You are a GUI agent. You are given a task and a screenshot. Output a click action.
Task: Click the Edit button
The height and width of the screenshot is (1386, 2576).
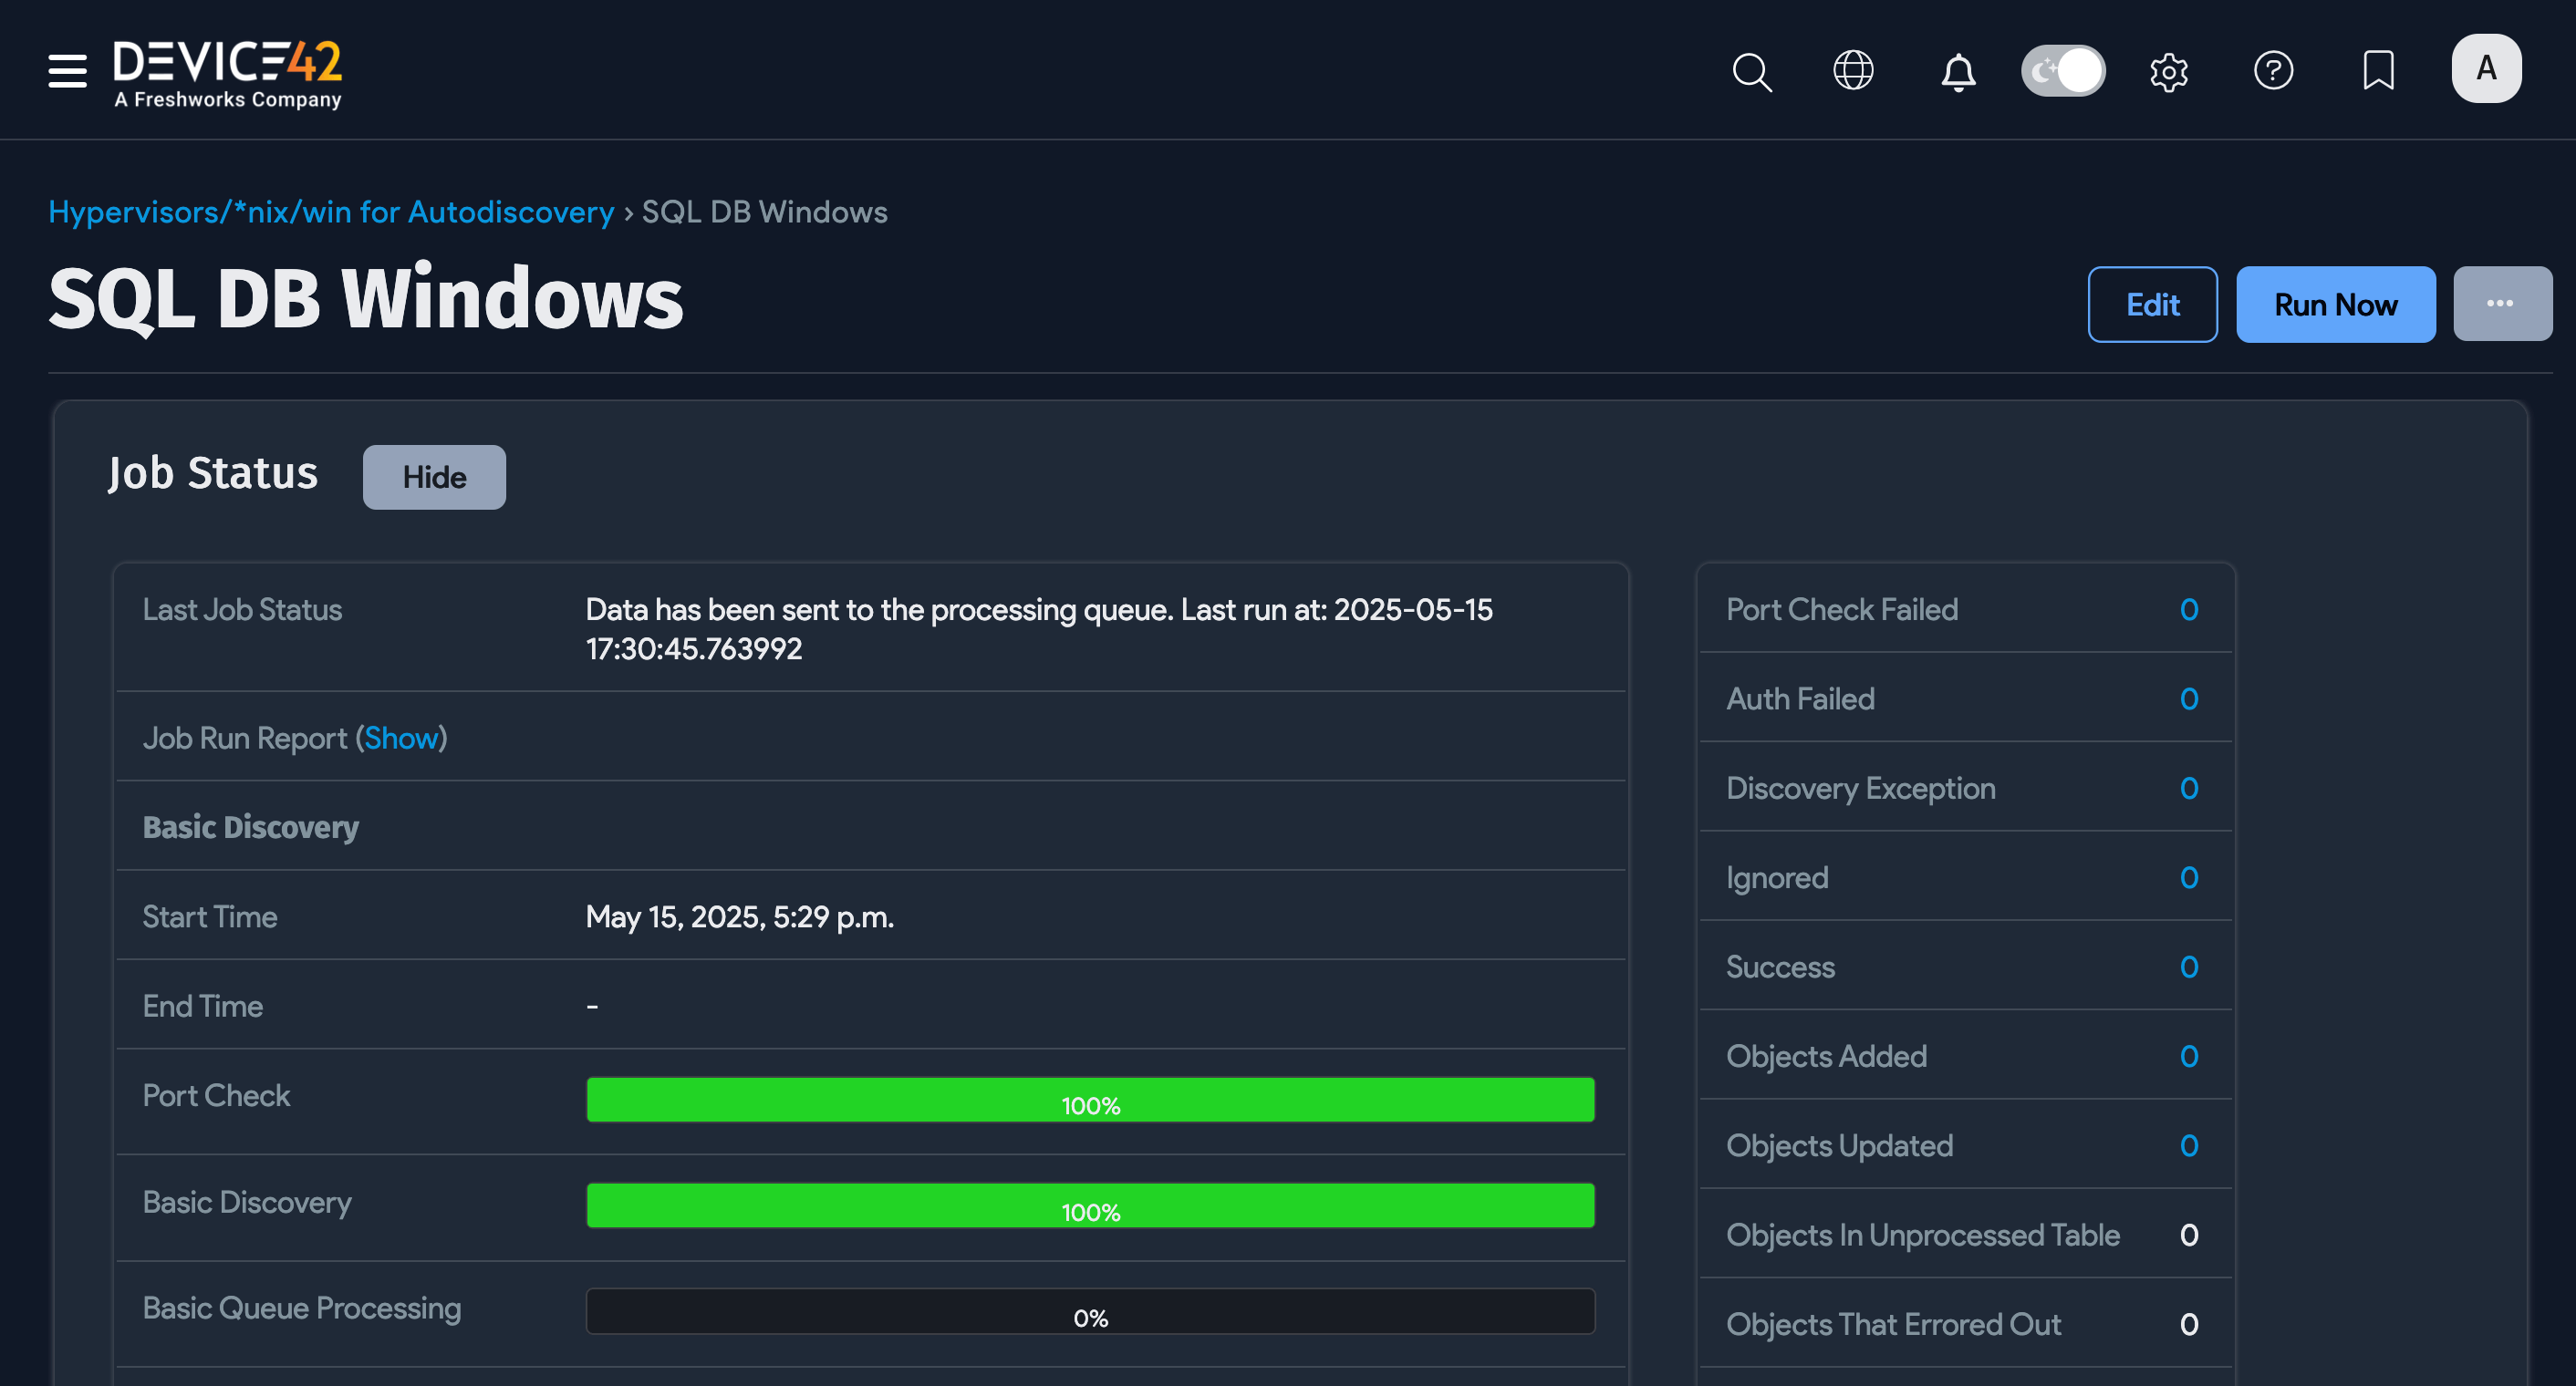(2152, 305)
